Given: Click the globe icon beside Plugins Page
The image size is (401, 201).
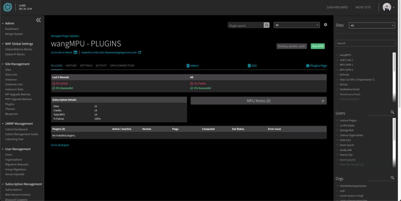Looking at the screenshot, I should tap(308, 66).
